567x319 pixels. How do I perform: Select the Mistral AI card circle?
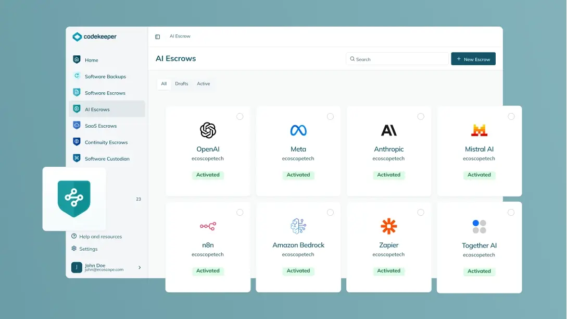click(x=511, y=117)
